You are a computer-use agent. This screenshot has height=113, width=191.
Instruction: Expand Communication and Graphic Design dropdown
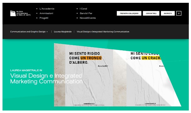coord(29,32)
